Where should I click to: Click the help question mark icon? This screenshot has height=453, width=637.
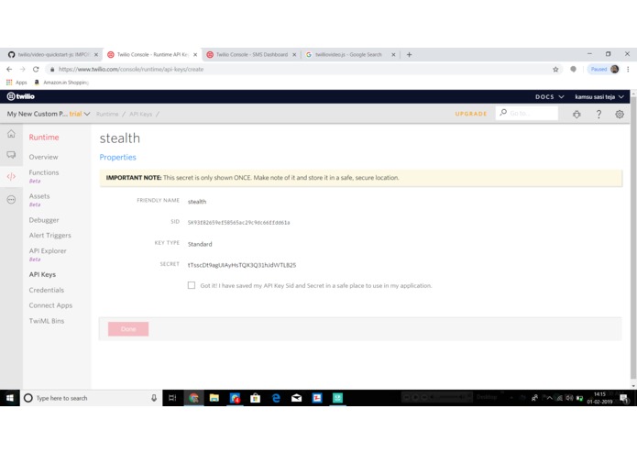click(599, 114)
